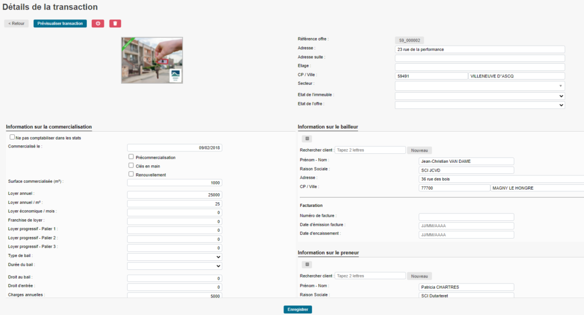584x315 pixels.
Task: Click the small grey icon under bailleur section
Action: coord(306,138)
